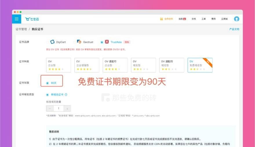
Task: Open 费用 in the top navigation
Action: coord(213,19)
